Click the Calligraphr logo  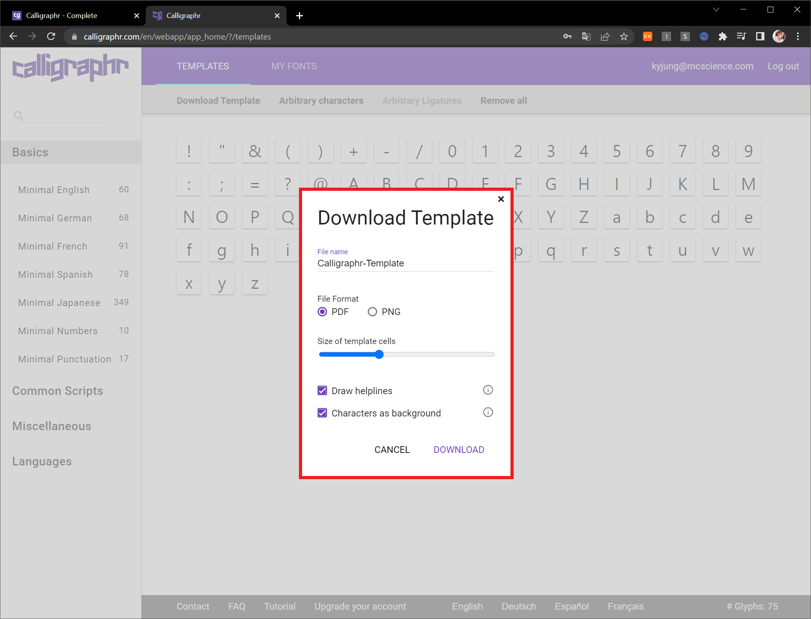coord(71,67)
